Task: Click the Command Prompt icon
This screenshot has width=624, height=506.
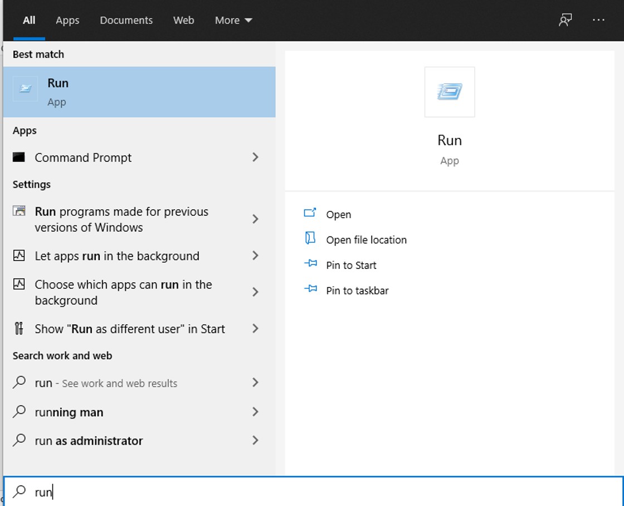Action: point(19,157)
